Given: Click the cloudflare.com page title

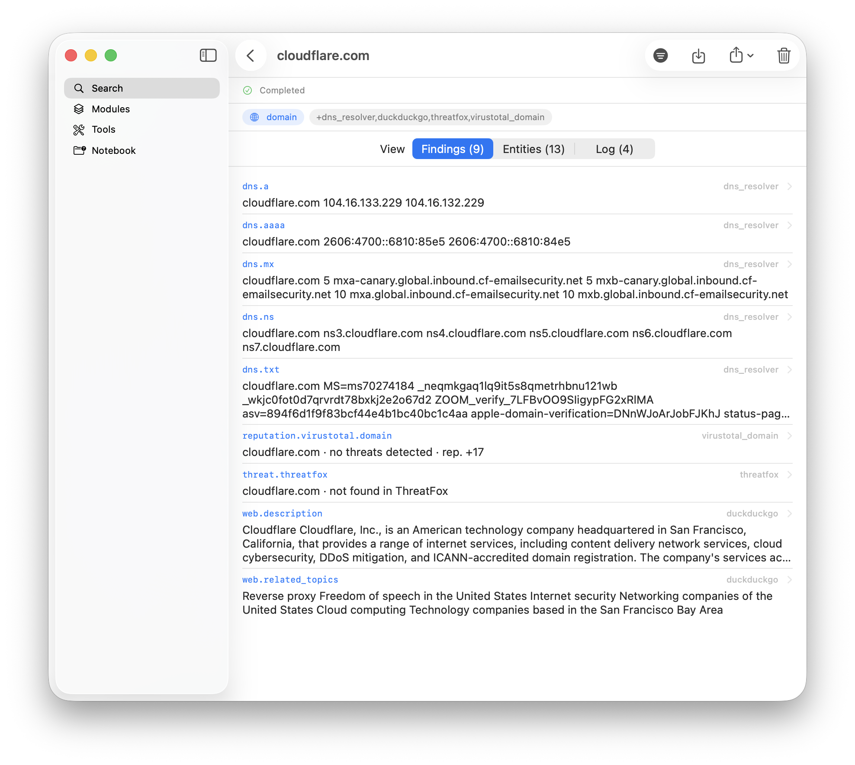Looking at the screenshot, I should coord(323,55).
